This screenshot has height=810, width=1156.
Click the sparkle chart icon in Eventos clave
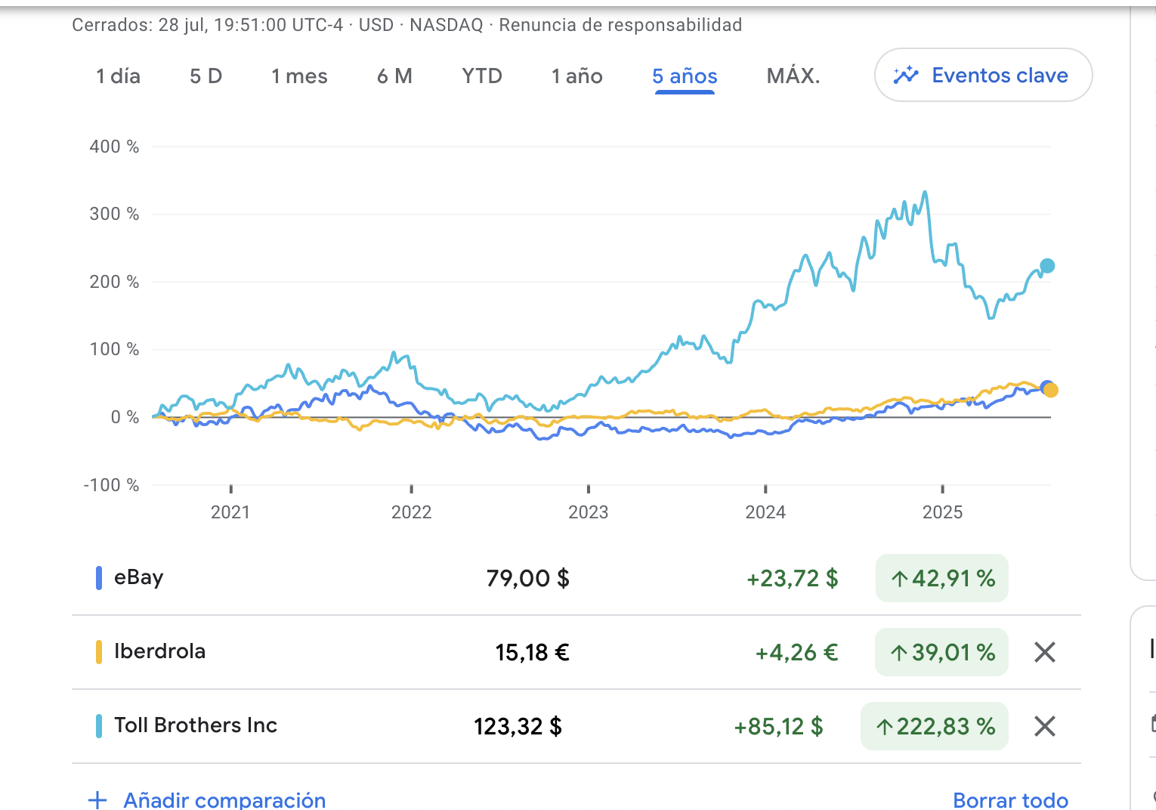pyautogui.click(x=905, y=75)
